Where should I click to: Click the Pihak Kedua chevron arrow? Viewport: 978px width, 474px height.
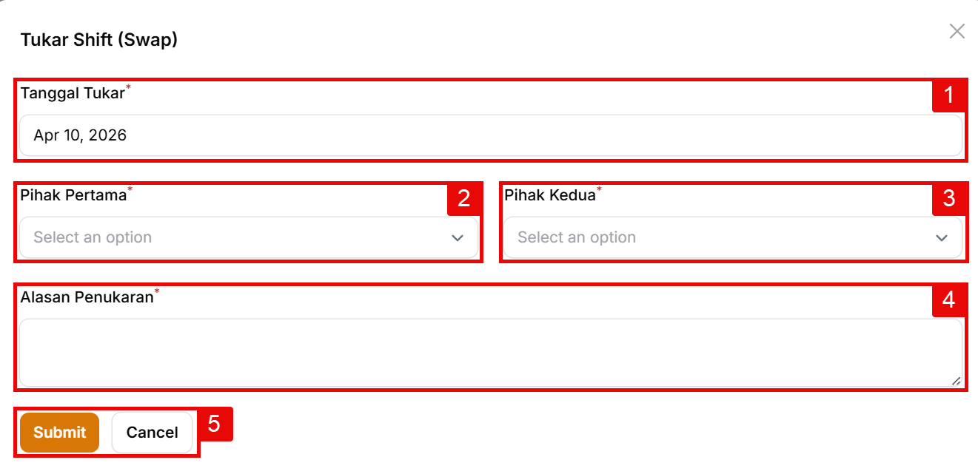click(x=942, y=238)
